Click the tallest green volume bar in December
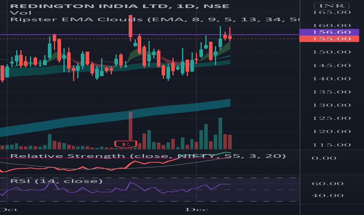 [x=220, y=133]
